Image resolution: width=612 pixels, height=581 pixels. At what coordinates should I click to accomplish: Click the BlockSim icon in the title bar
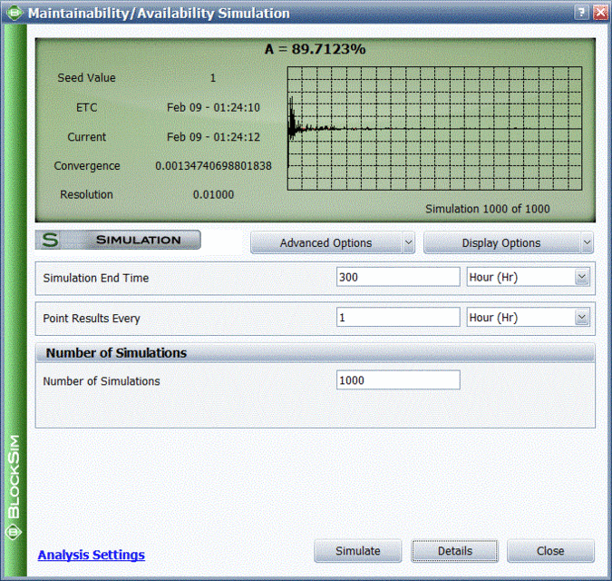click(x=15, y=13)
